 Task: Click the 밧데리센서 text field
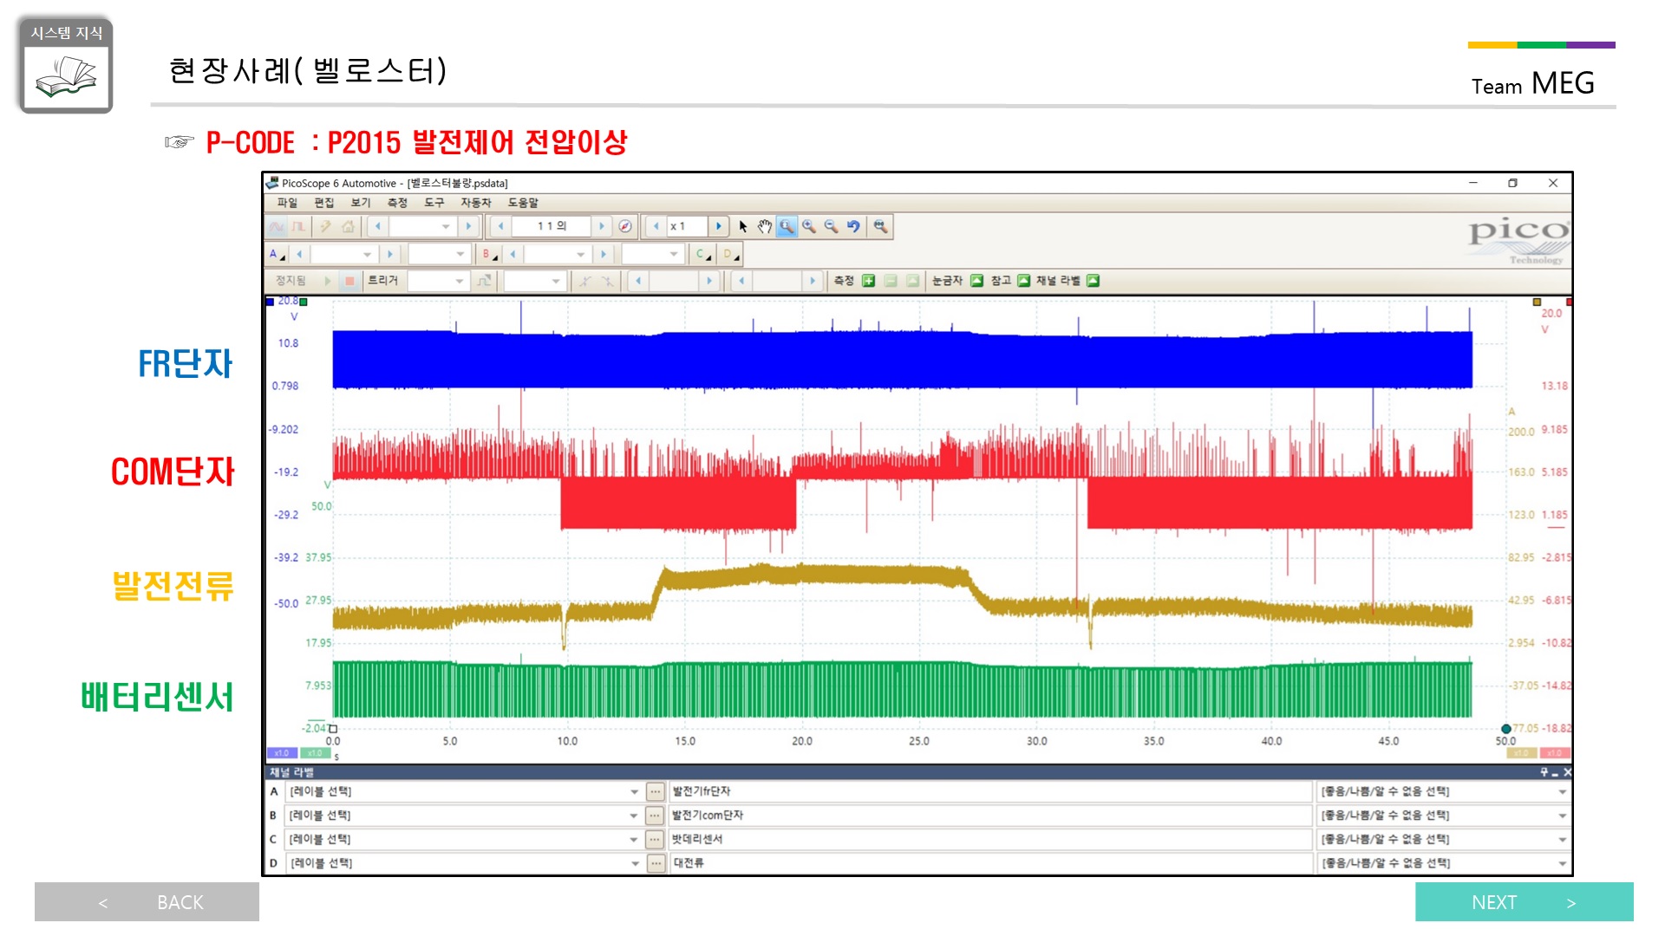(990, 840)
